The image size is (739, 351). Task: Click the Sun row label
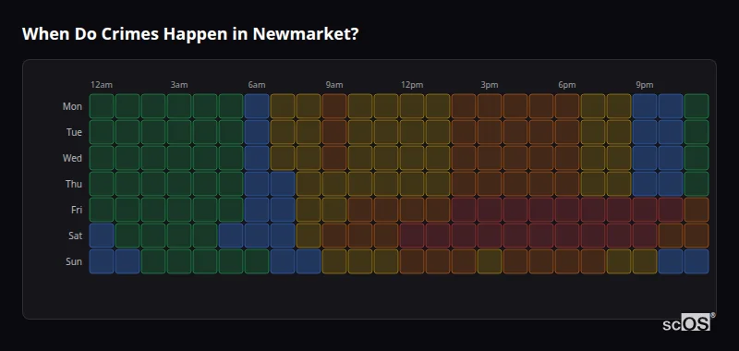tap(74, 261)
